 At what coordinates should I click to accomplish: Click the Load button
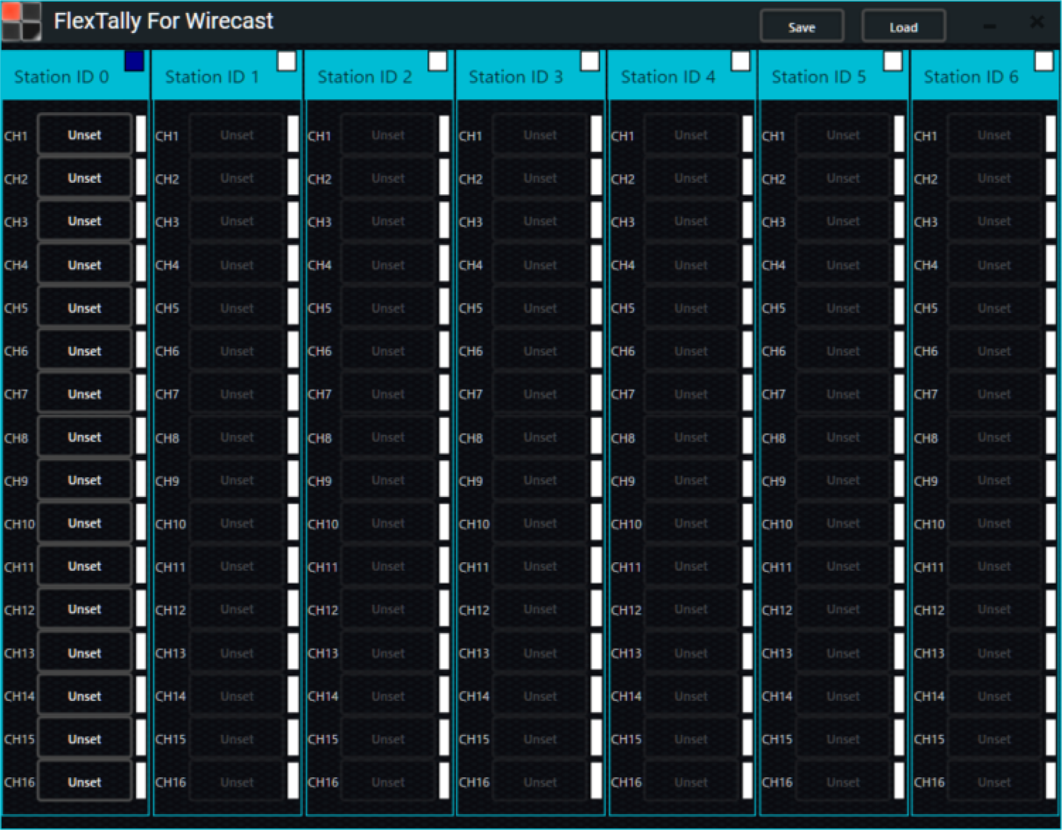pyautogui.click(x=903, y=27)
